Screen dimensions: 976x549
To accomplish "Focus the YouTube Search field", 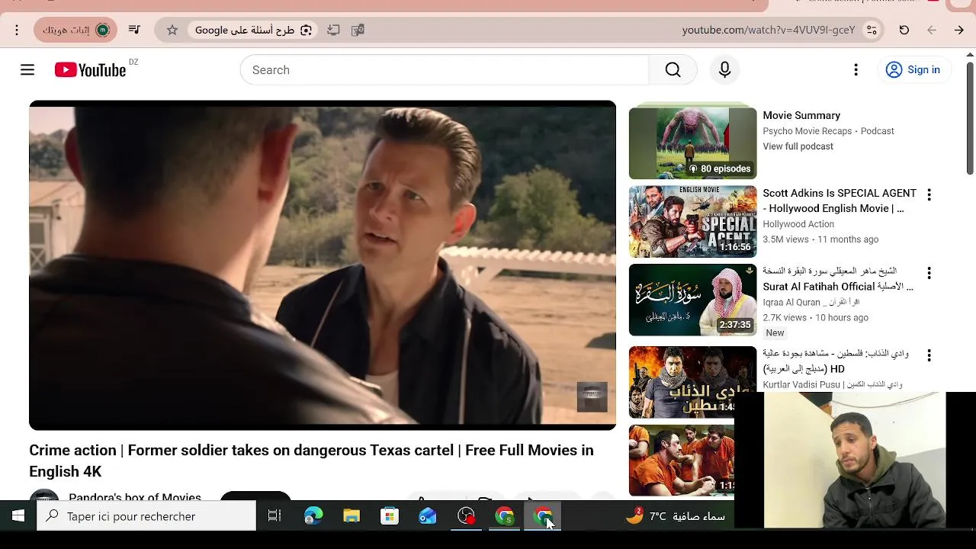I will [445, 70].
